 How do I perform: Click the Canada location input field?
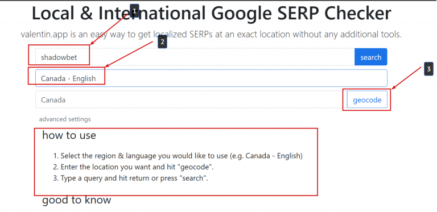[191, 99]
